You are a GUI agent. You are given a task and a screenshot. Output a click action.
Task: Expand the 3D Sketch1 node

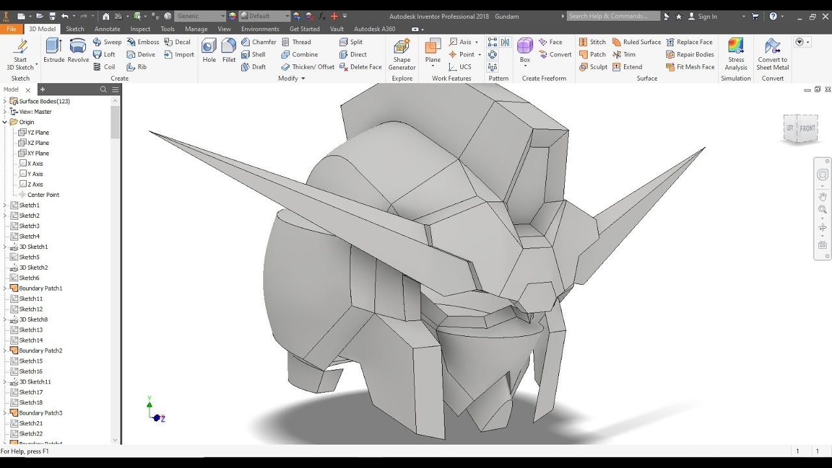pos(5,247)
